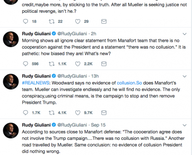Click the envelope icon on the top tweet

pyautogui.click(x=104, y=21)
